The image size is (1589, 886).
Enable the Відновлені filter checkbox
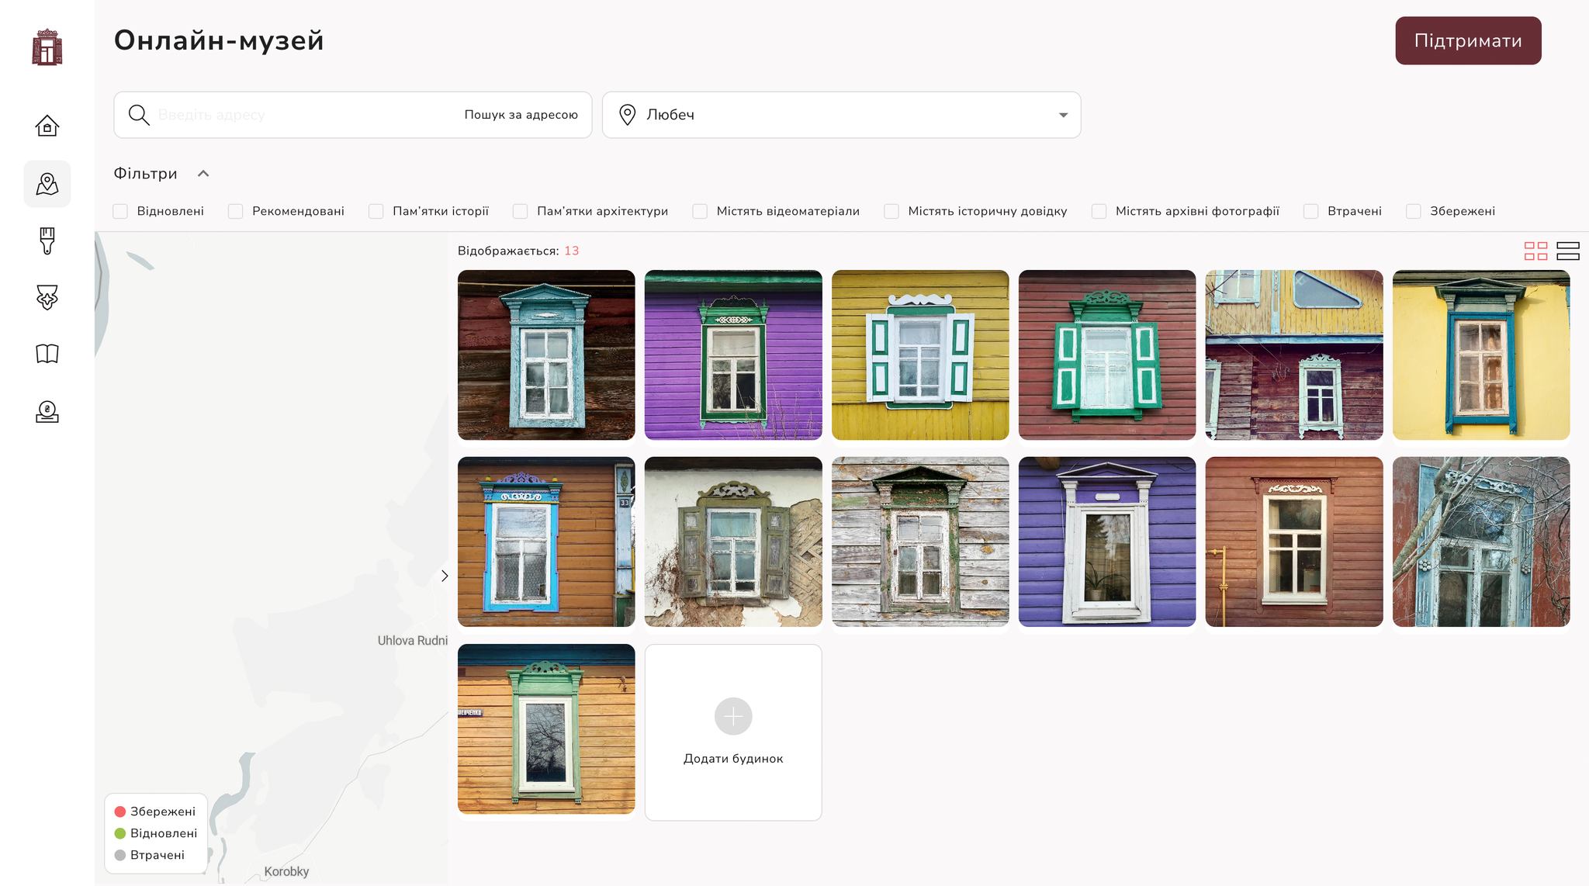point(120,211)
